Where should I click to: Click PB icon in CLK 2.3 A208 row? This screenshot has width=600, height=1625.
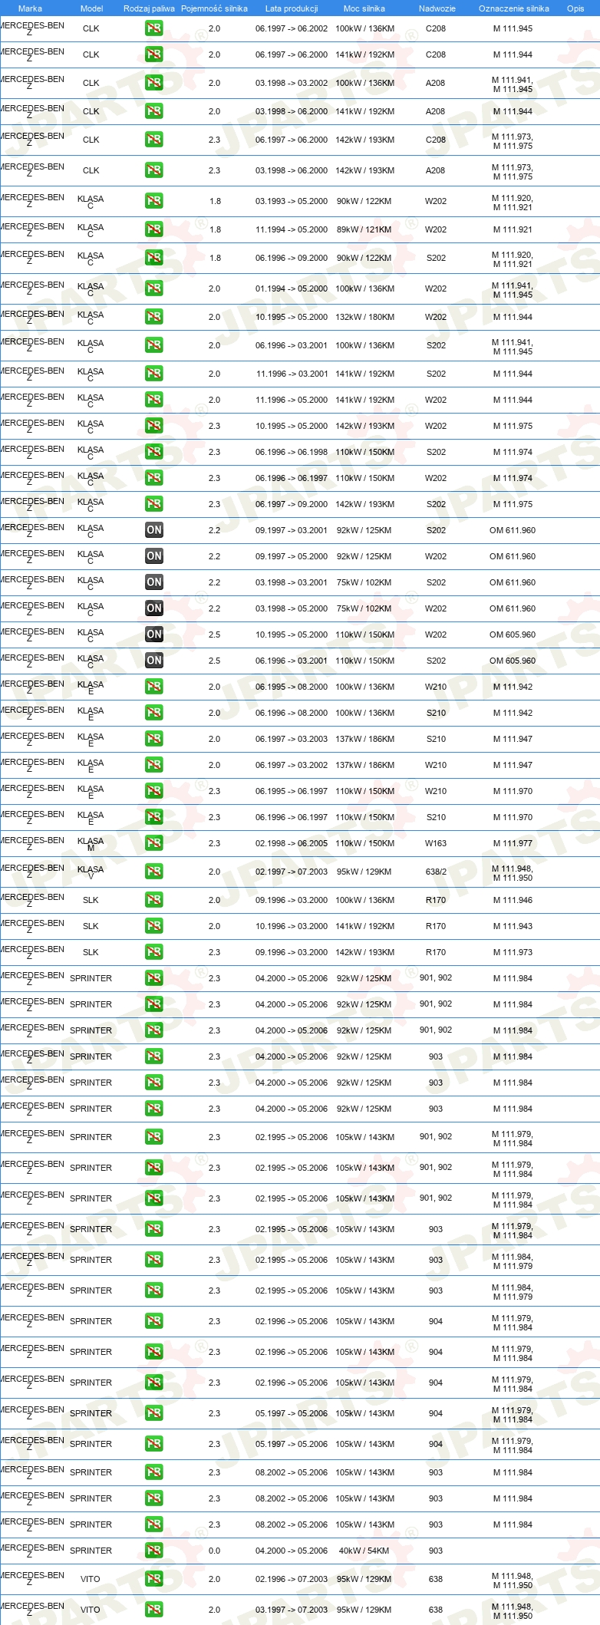click(153, 170)
